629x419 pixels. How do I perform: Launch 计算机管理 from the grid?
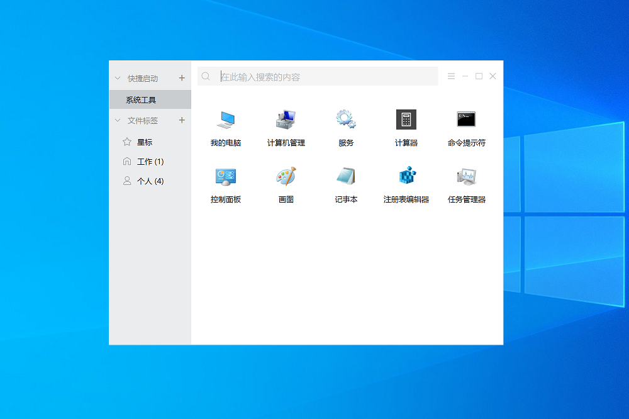click(x=286, y=120)
